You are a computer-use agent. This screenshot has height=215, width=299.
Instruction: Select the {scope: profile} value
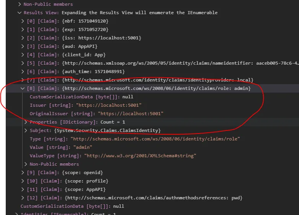[87, 181]
